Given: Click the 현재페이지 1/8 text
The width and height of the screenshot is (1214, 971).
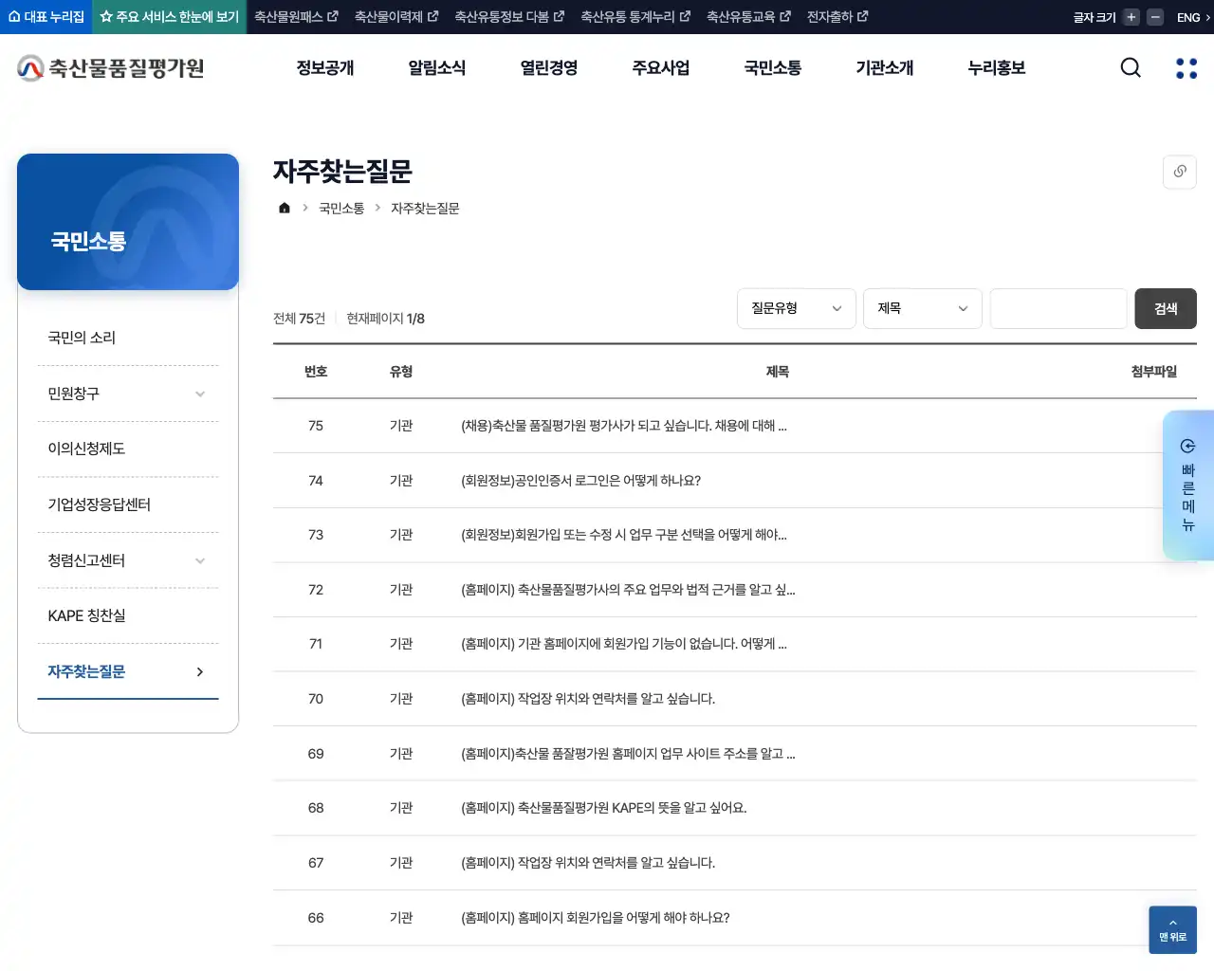Looking at the screenshot, I should [385, 319].
